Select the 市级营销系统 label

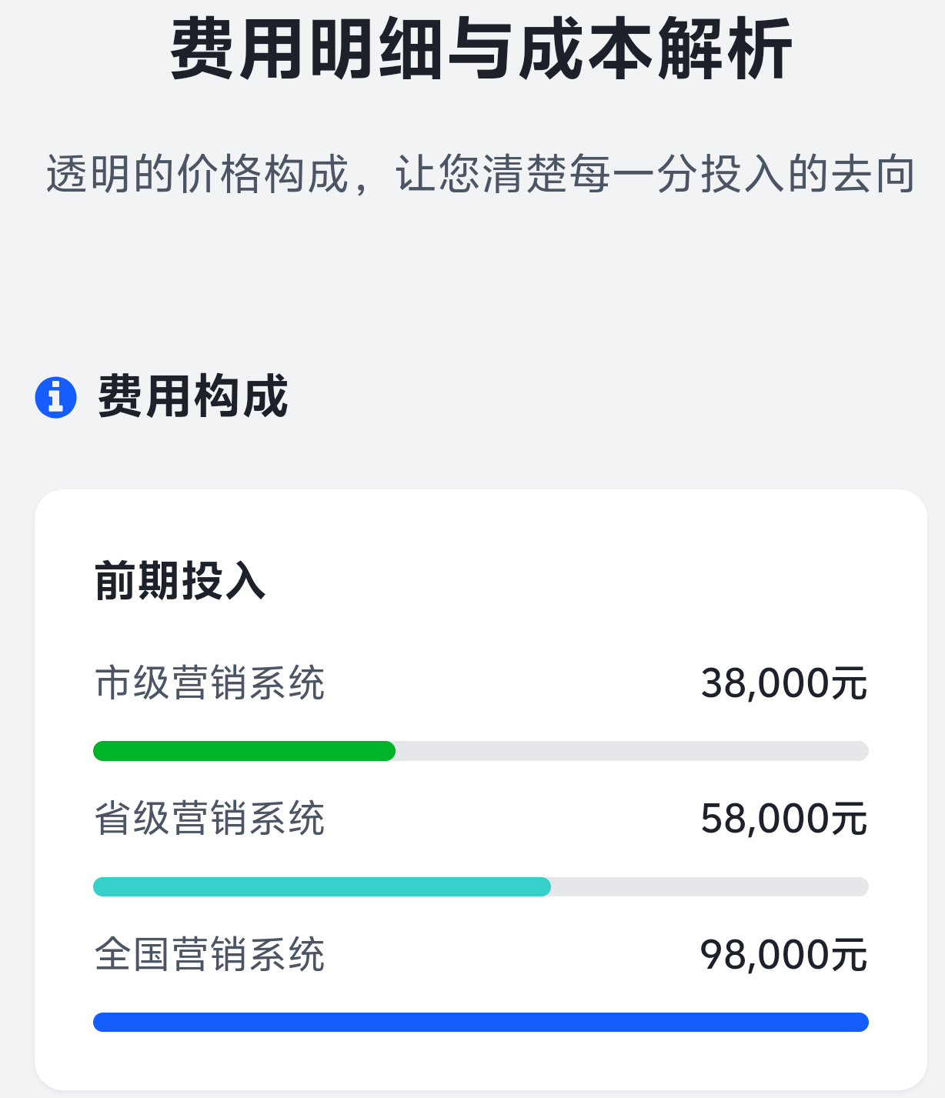click(x=209, y=683)
